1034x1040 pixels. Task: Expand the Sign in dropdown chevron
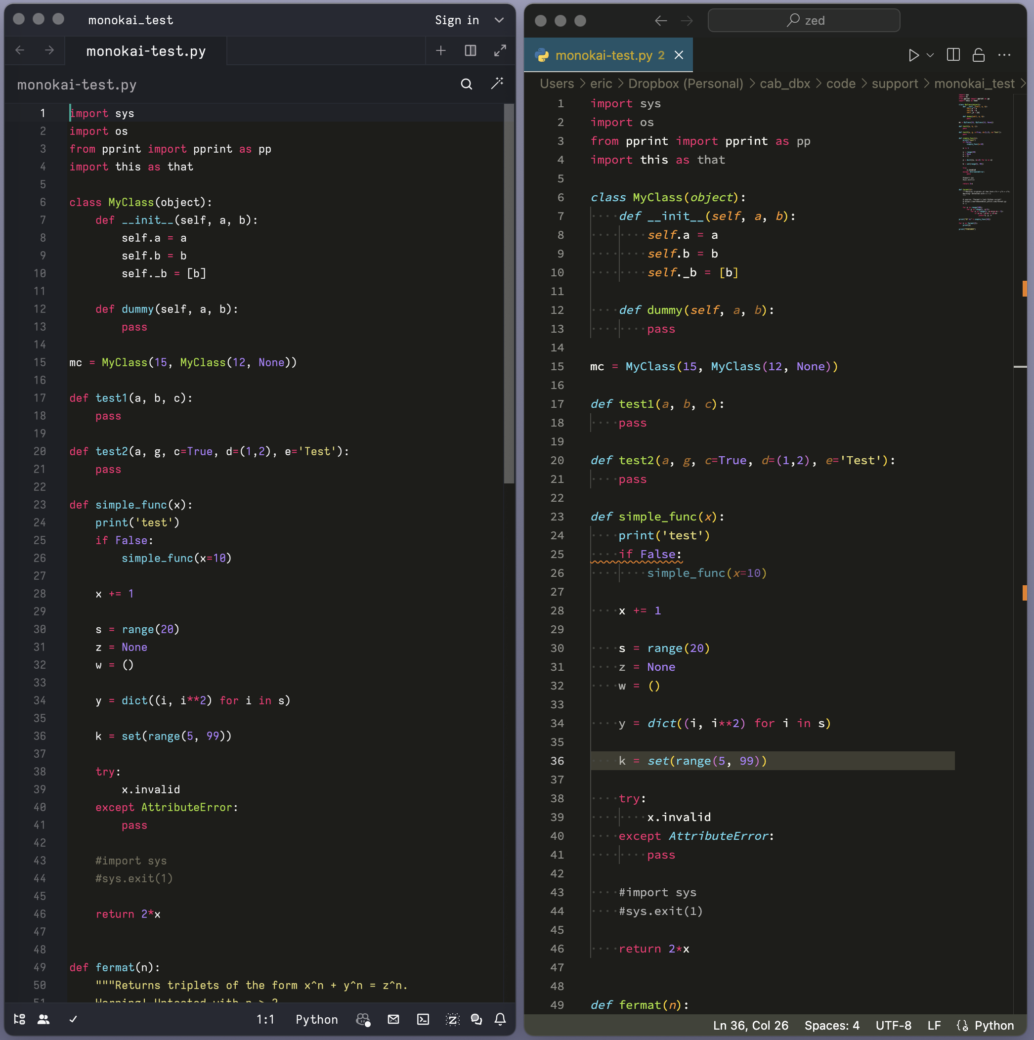tap(499, 20)
